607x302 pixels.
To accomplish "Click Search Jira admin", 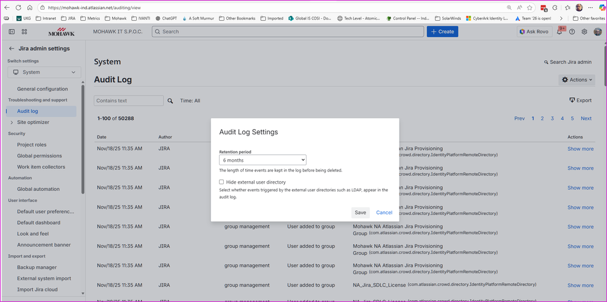I will coord(568,62).
